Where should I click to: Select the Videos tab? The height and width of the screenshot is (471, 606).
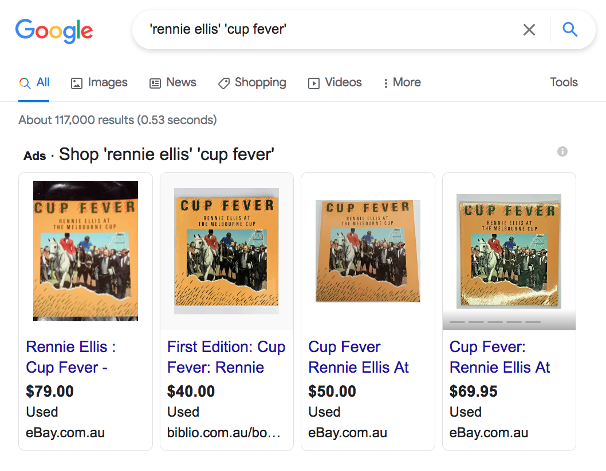point(335,82)
